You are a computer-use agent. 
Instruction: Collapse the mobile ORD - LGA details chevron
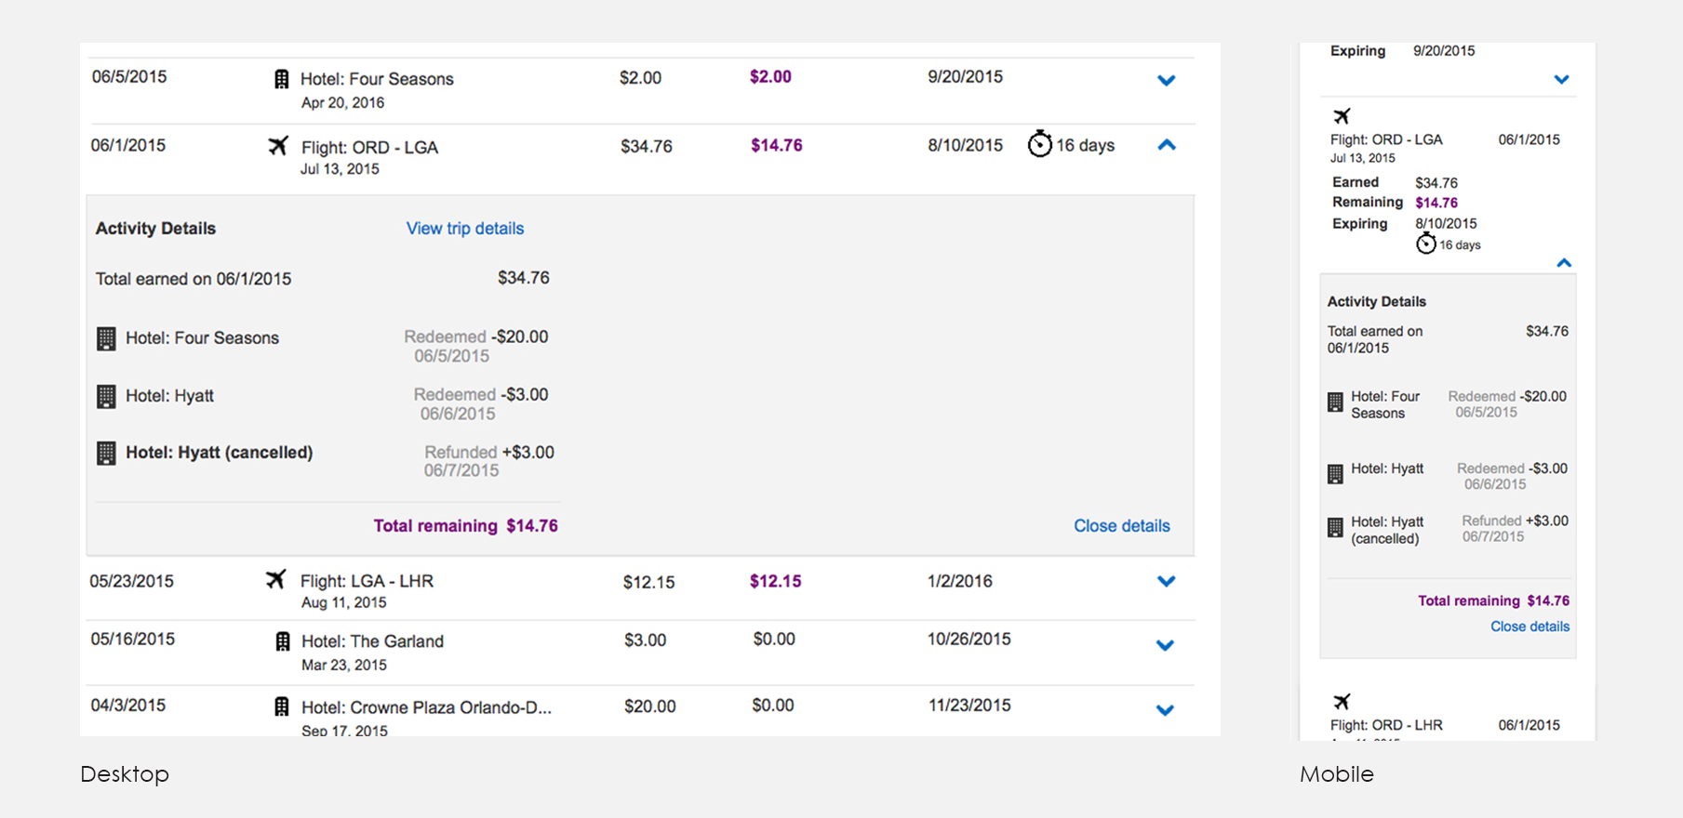tap(1564, 263)
